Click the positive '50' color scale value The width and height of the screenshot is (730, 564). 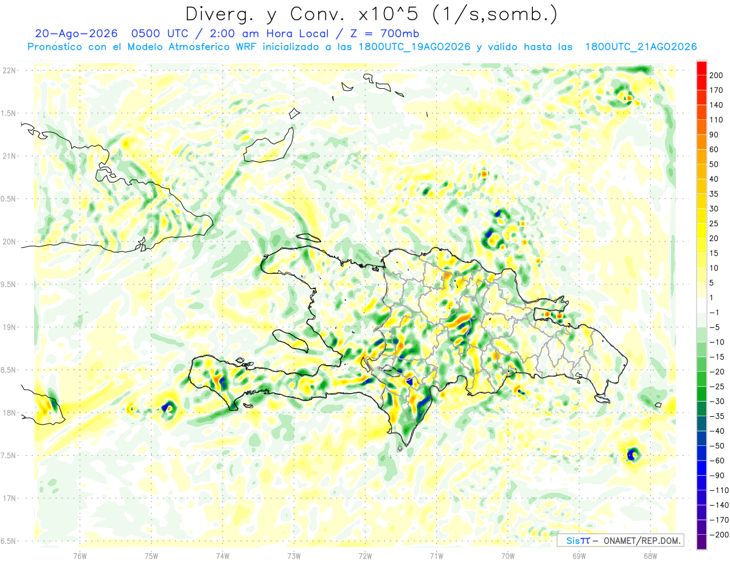click(714, 164)
